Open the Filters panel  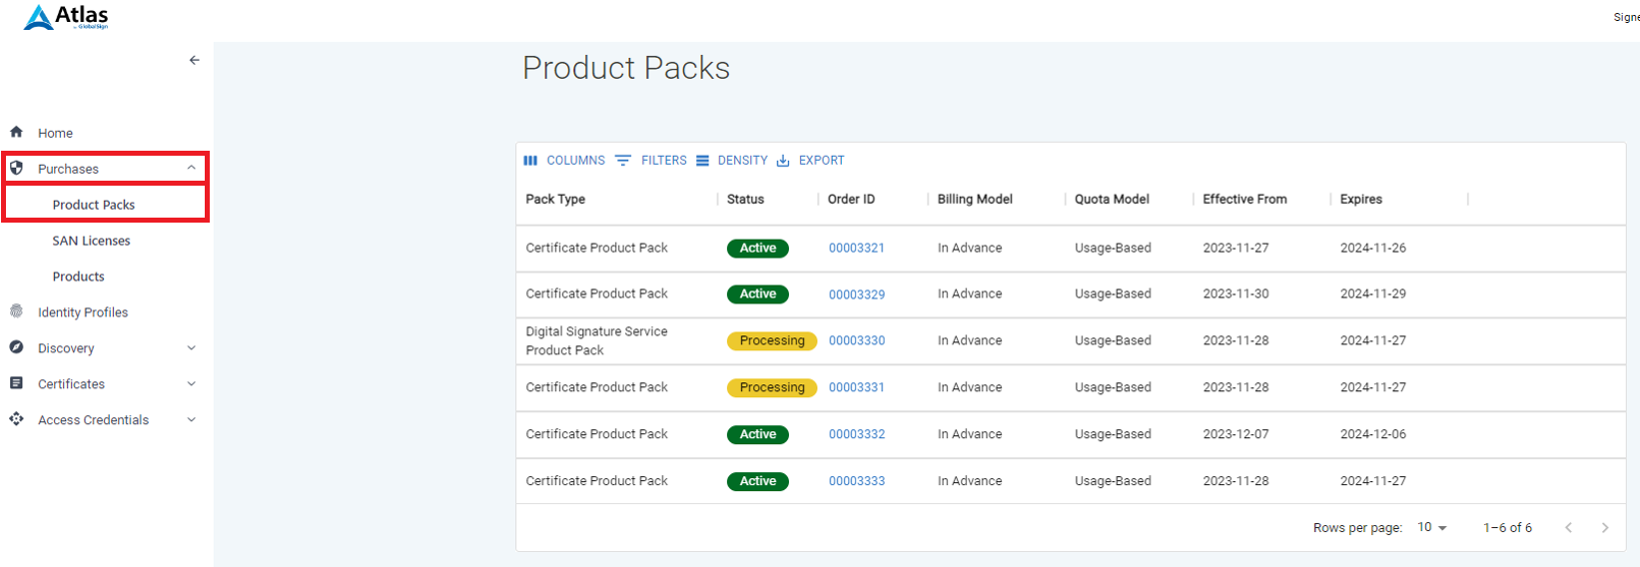651,160
